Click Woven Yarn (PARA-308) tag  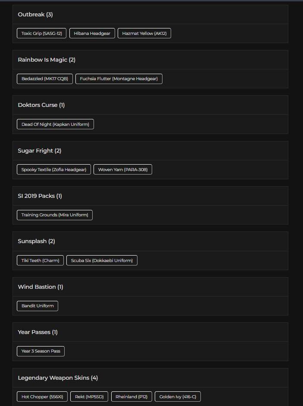coord(122,170)
